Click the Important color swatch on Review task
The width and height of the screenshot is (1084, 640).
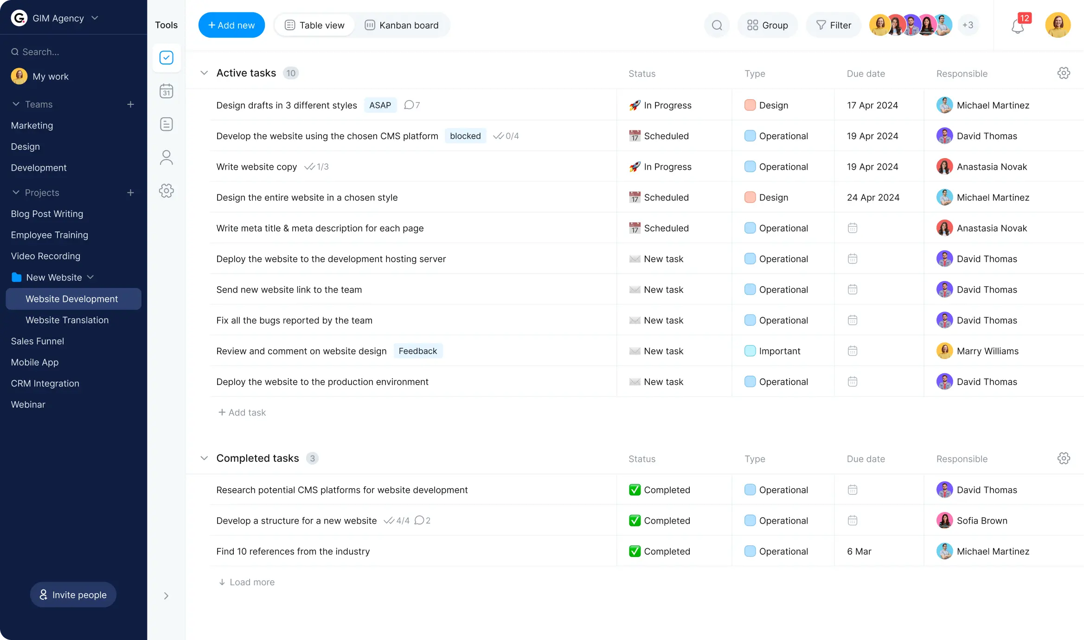pyautogui.click(x=750, y=351)
